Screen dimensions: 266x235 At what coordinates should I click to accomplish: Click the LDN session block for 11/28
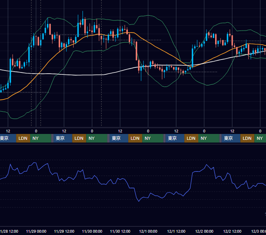(x=23, y=138)
